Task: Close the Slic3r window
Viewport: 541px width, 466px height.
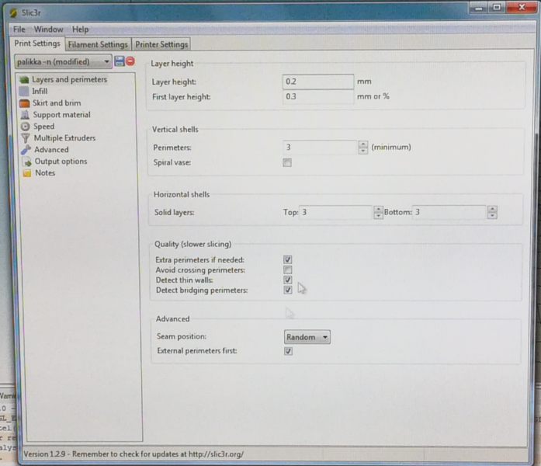Action: [522, 7]
